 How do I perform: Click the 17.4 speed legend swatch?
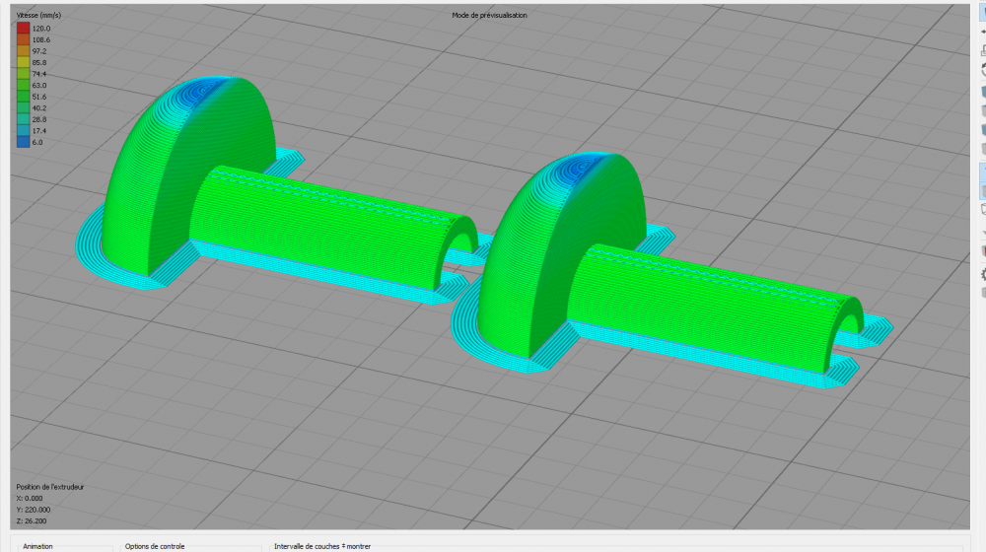coord(24,130)
